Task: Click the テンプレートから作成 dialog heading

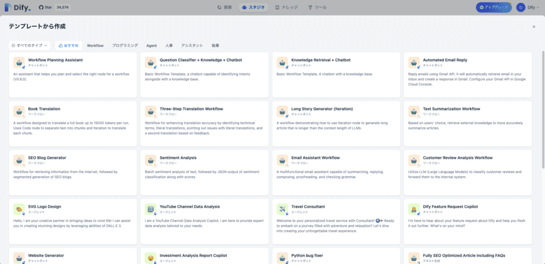Action: pos(37,27)
